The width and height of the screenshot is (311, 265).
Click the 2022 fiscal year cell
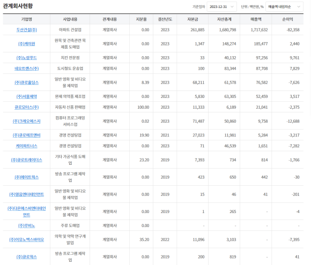tap(165, 239)
